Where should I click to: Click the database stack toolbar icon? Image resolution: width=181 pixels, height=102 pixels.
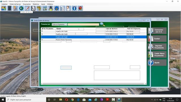[63, 8]
